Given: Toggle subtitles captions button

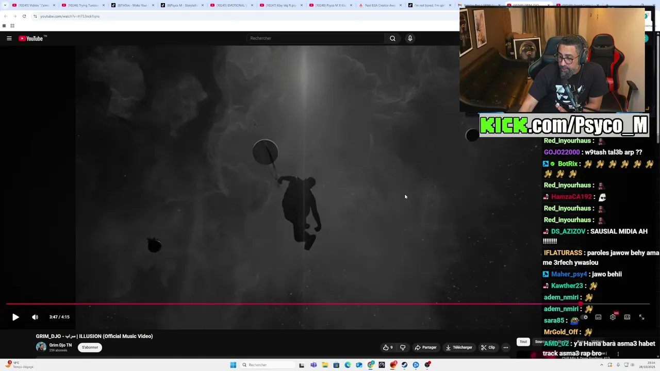Looking at the screenshot, I should (598, 317).
